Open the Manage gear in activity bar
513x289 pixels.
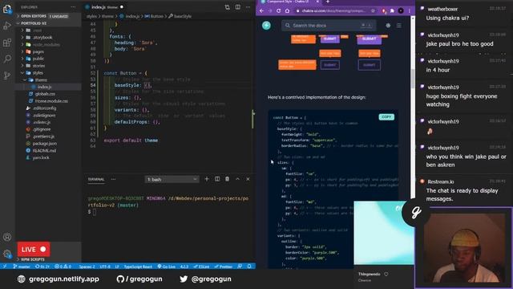pos(7,254)
